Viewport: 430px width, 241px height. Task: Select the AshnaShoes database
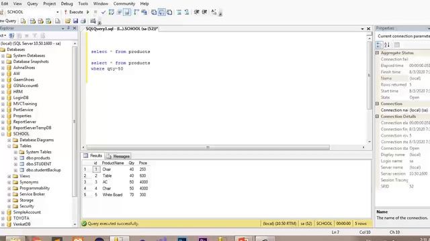24,68
